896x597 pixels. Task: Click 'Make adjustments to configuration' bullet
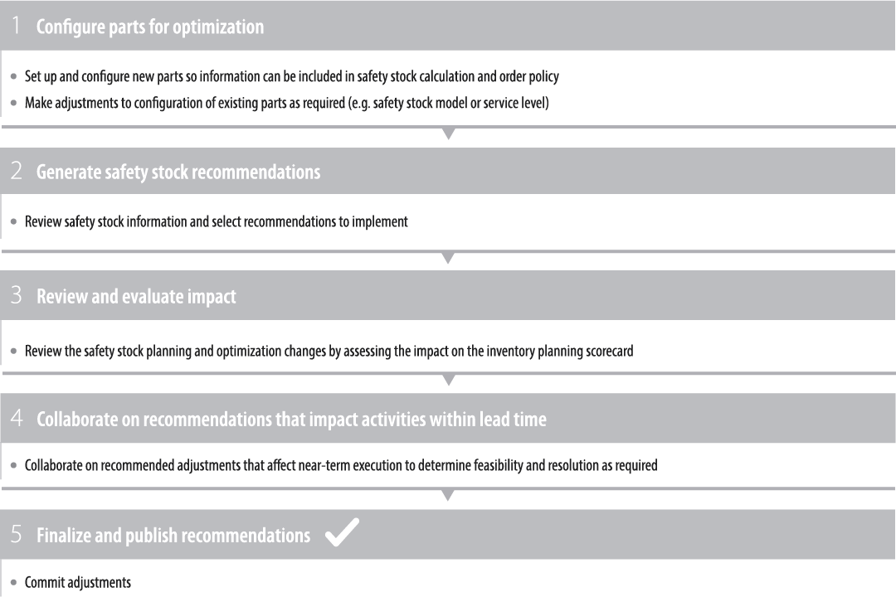tap(286, 104)
